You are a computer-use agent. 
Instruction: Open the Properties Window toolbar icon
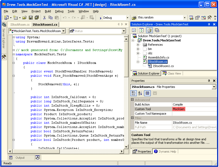[197, 18]
